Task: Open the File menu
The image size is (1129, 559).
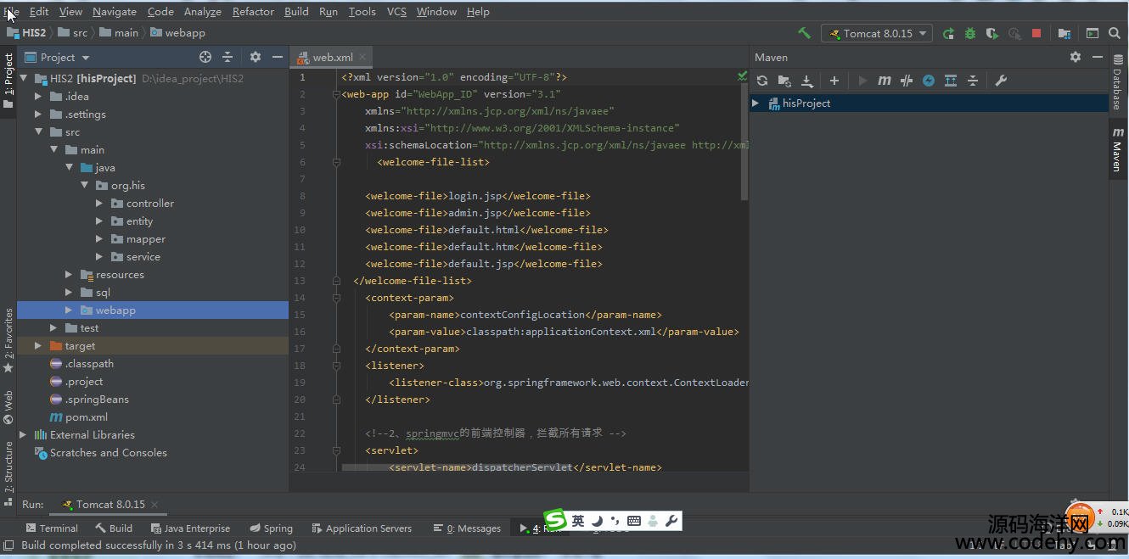Action: tap(11, 11)
